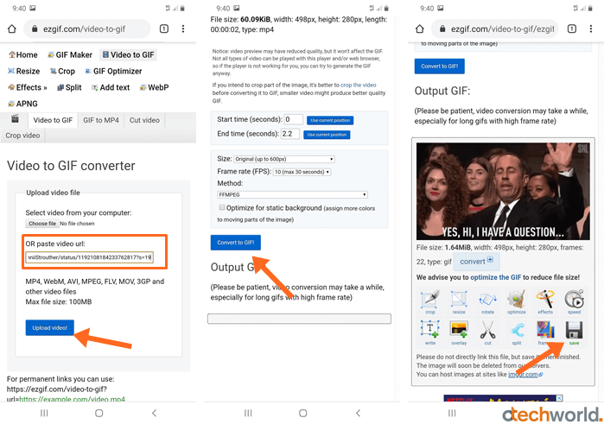604x424 pixels.
Task: Open the crop tool icon under the output GIF
Action: (430, 302)
